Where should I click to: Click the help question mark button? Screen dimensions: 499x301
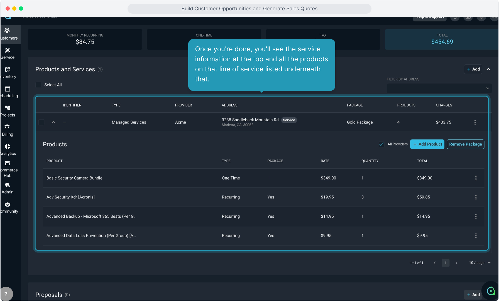tap(6, 294)
